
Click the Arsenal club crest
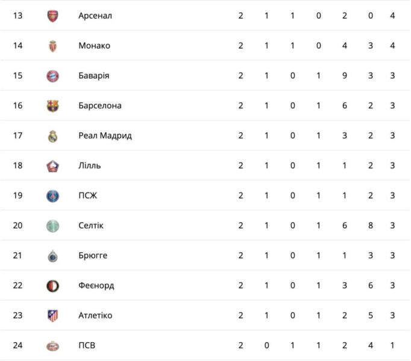pos(52,16)
